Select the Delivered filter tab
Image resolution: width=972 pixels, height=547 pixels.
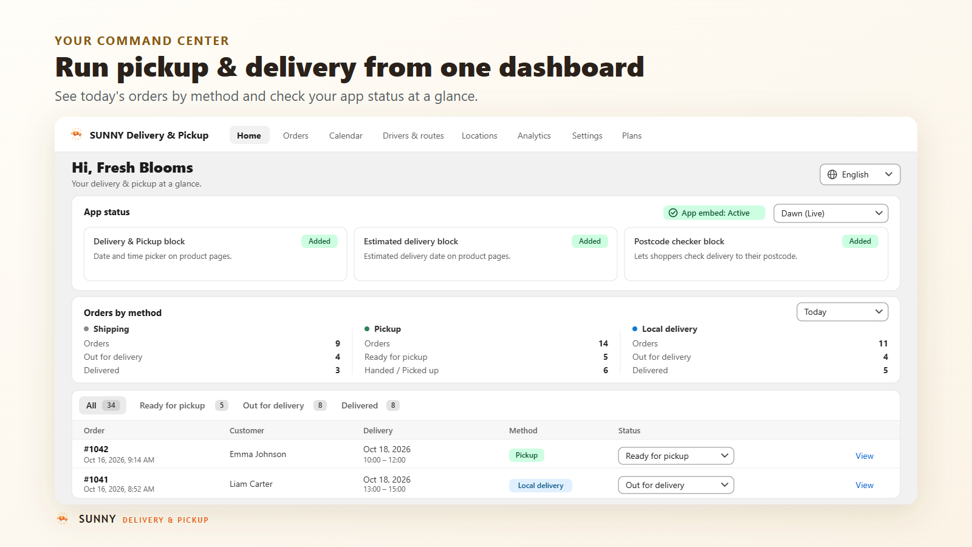click(370, 405)
